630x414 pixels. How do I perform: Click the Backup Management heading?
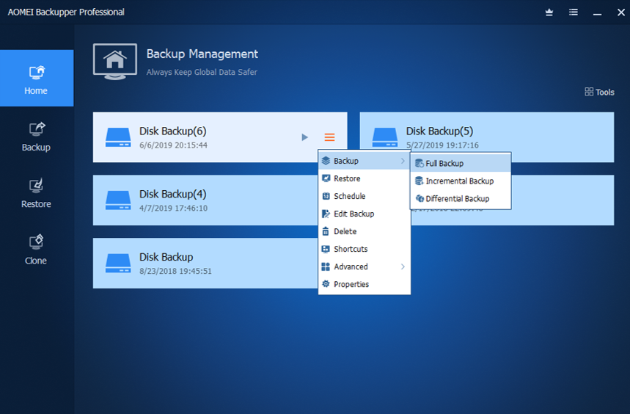pyautogui.click(x=202, y=54)
